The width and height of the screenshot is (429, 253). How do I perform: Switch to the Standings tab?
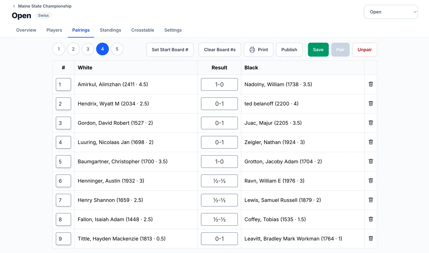click(x=111, y=30)
